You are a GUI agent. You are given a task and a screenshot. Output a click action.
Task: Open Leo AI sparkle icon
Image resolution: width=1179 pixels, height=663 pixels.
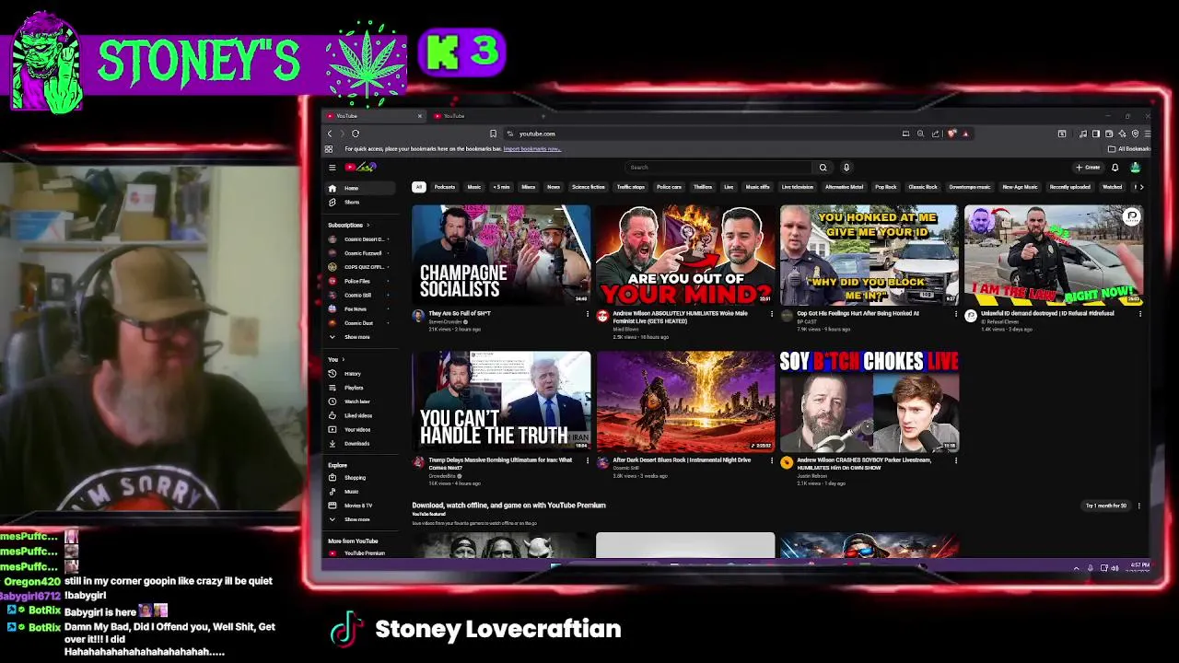point(1122,134)
